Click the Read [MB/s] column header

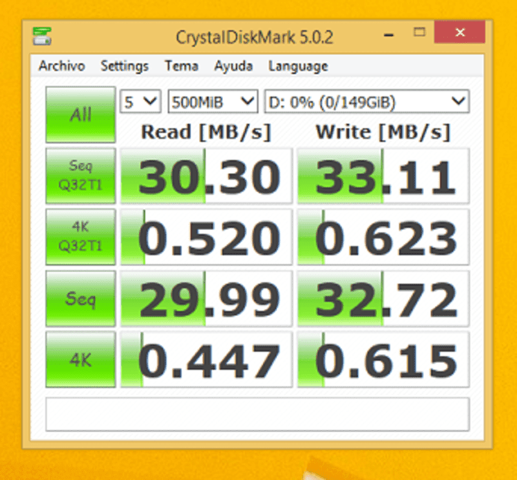pyautogui.click(x=206, y=132)
